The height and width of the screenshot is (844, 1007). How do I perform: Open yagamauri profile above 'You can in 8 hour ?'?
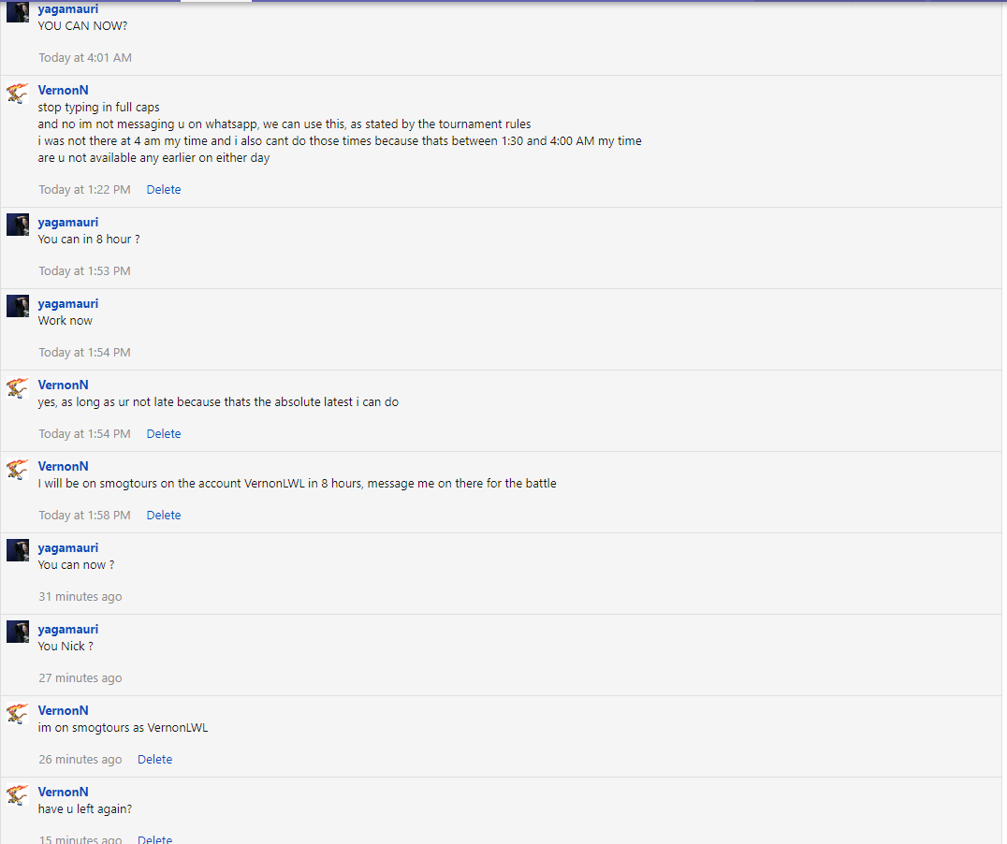(x=68, y=223)
